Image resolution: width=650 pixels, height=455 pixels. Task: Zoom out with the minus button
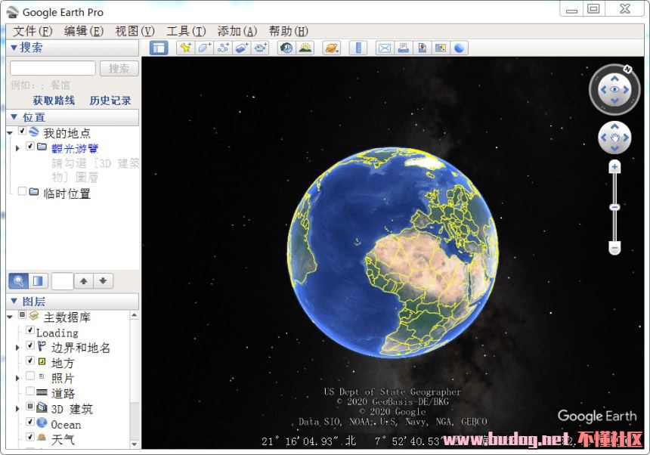614,248
